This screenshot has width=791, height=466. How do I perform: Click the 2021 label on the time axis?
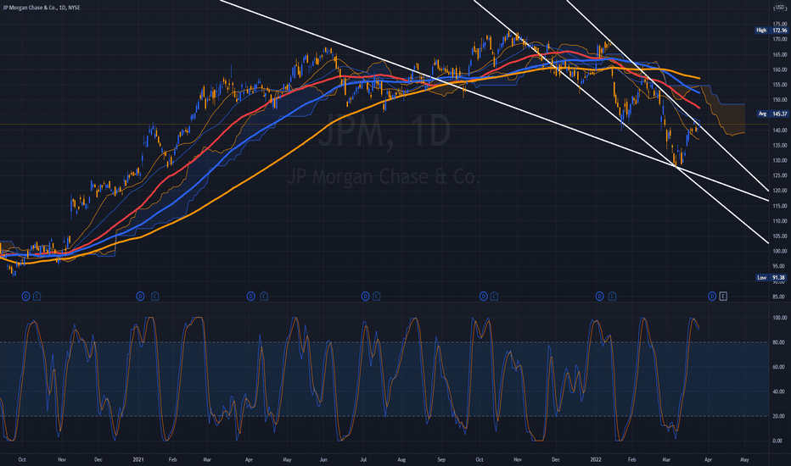click(138, 459)
